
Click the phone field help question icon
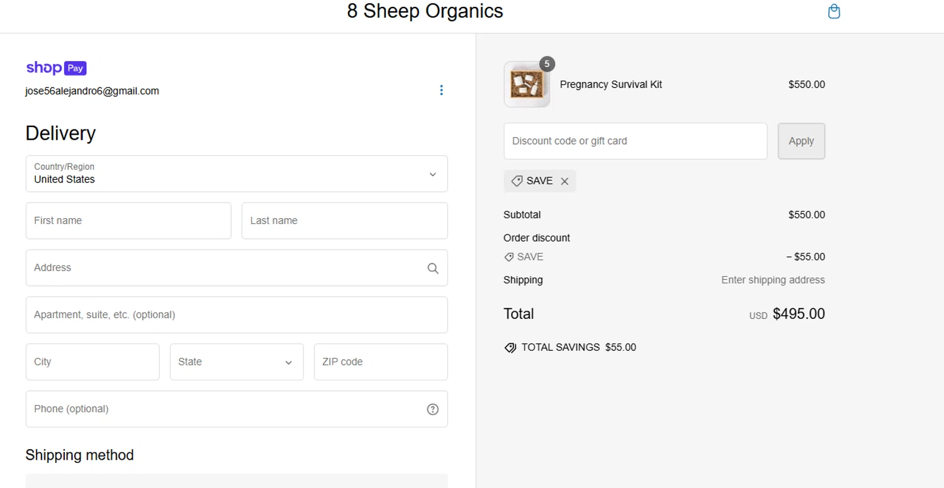pos(433,409)
